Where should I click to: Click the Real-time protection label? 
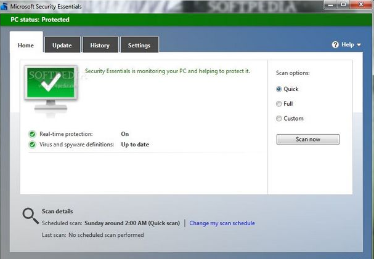click(66, 134)
